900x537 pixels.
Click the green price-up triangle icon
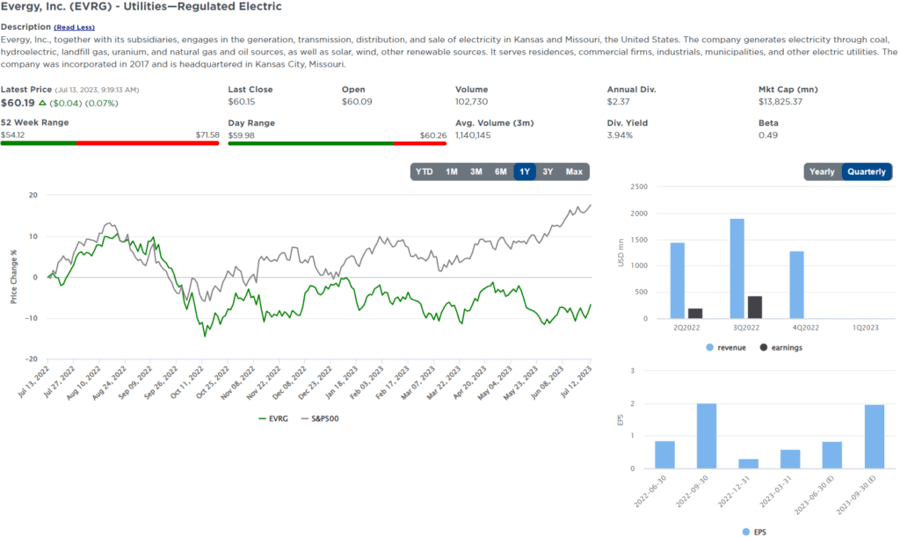[42, 104]
